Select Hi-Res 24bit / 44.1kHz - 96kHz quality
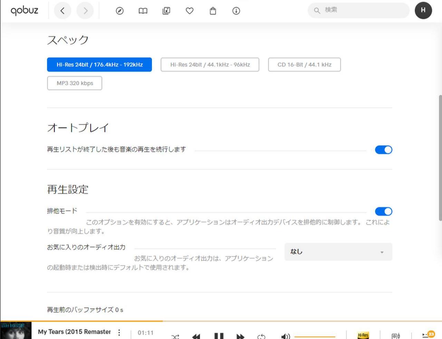This screenshot has width=442, height=339. 210,65
